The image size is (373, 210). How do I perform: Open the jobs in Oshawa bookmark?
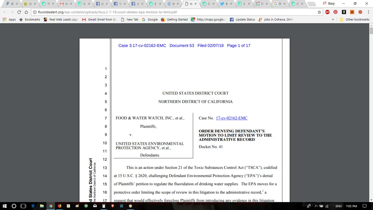pyautogui.click(x=276, y=20)
